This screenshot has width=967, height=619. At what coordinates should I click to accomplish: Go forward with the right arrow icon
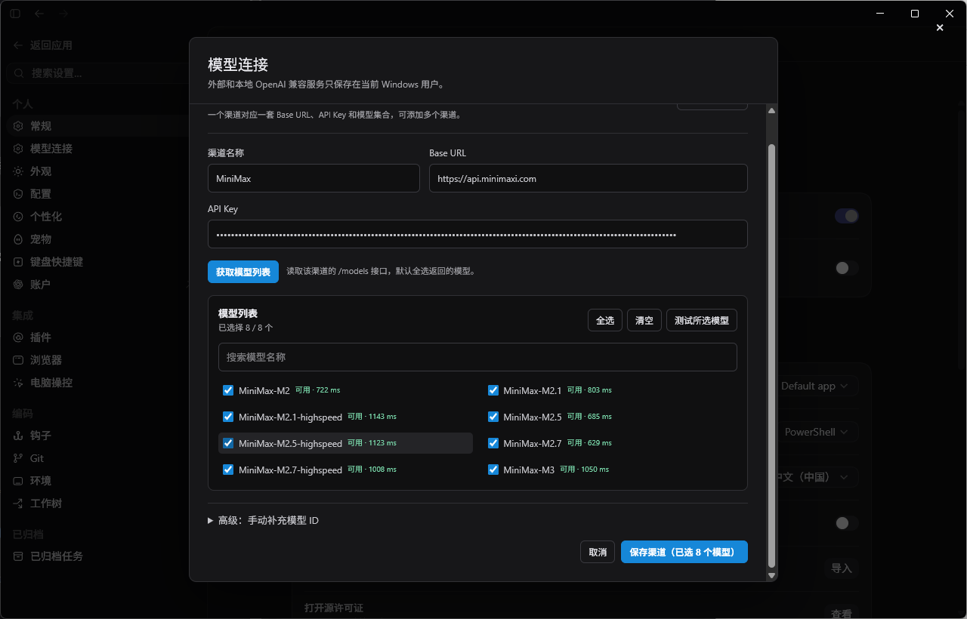click(63, 14)
